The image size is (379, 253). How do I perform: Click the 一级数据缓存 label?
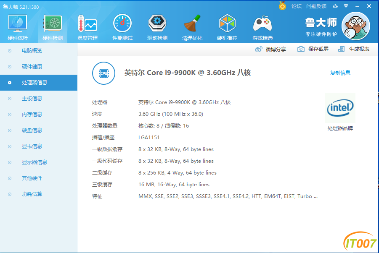[x=107, y=149]
